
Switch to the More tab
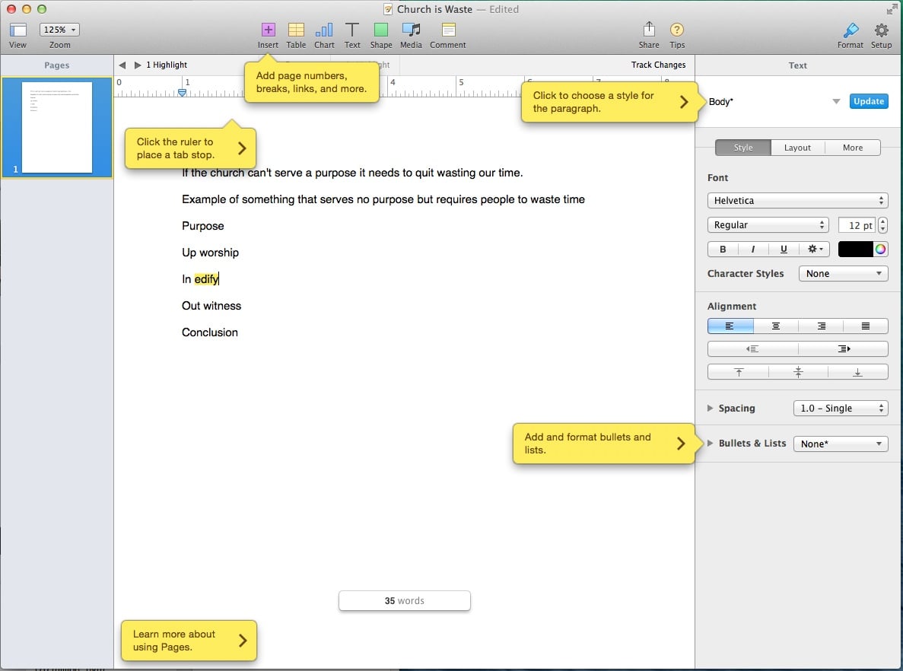point(852,148)
